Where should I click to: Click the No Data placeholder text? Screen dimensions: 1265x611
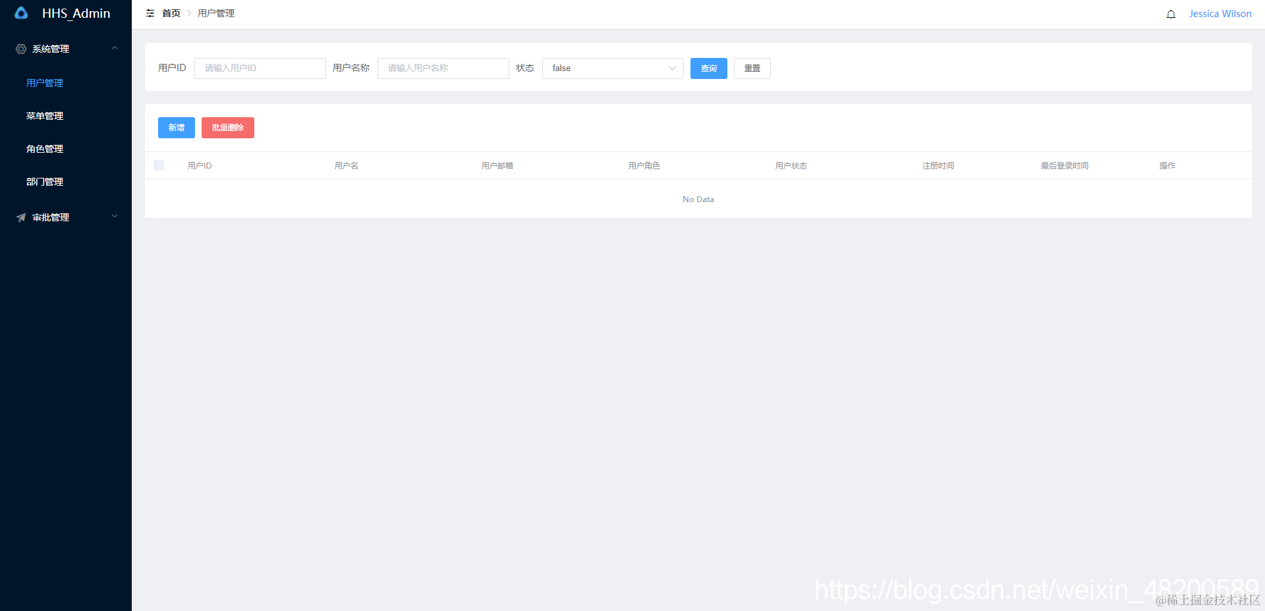pyautogui.click(x=698, y=199)
